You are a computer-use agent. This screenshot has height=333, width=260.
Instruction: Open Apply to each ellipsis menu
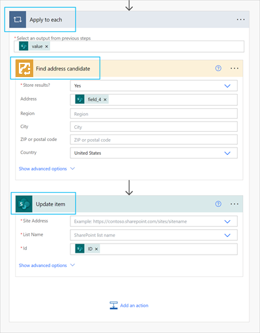(240, 20)
